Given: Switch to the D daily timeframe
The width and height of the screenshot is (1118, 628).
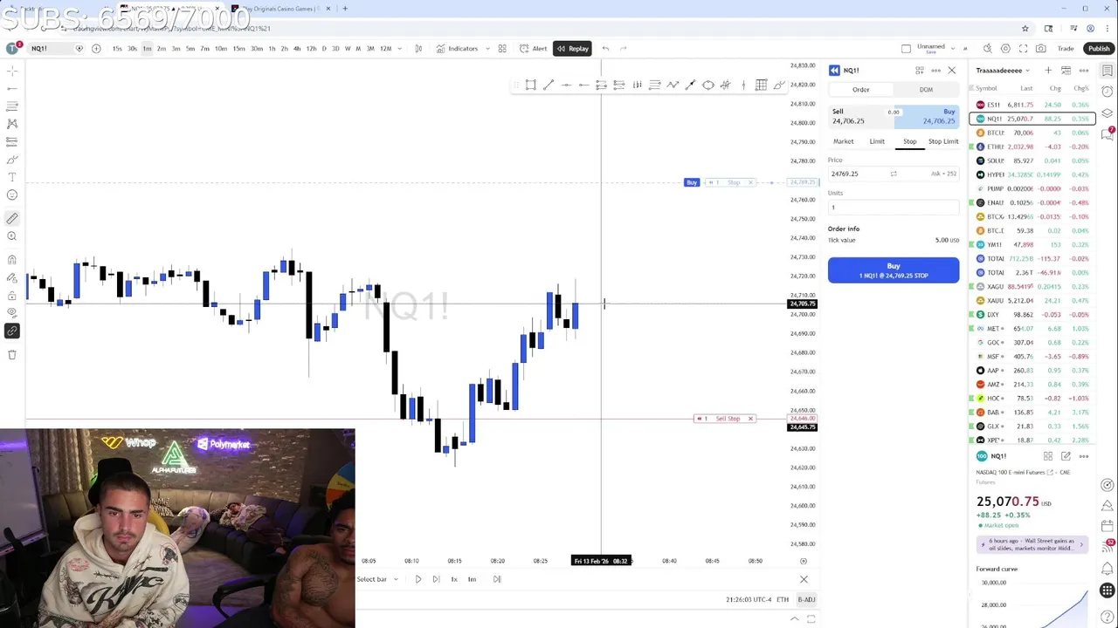Looking at the screenshot, I should click(x=323, y=49).
